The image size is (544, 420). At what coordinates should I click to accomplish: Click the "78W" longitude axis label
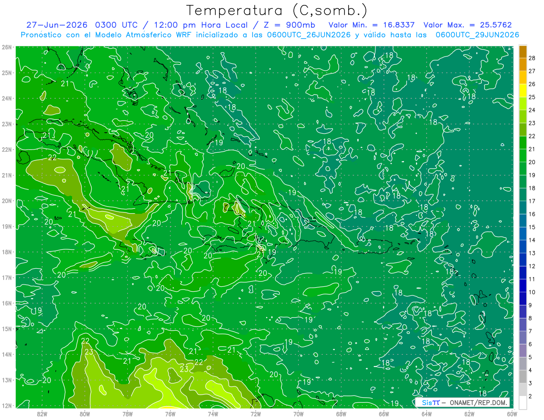(127, 414)
